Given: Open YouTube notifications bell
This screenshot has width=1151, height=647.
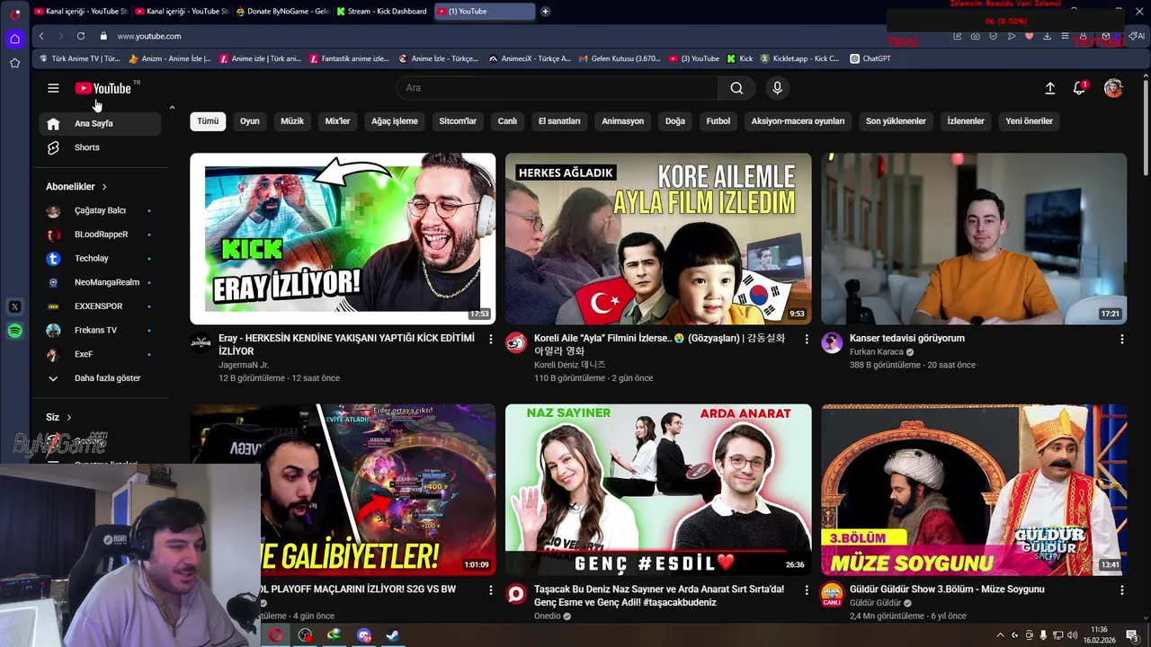Looking at the screenshot, I should tap(1079, 88).
